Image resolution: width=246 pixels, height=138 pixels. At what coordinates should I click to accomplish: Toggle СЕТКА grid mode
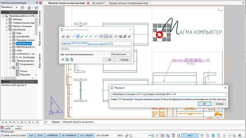tap(40, 135)
